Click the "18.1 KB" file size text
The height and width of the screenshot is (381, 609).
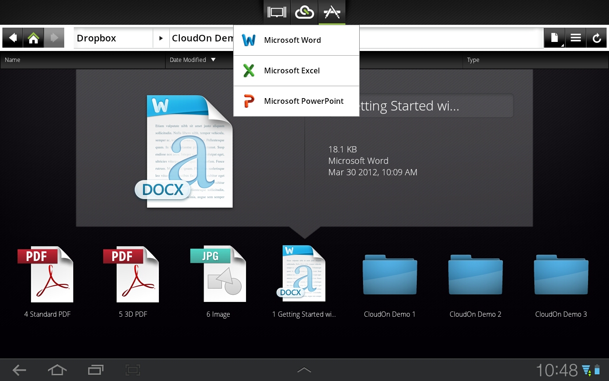(x=343, y=150)
